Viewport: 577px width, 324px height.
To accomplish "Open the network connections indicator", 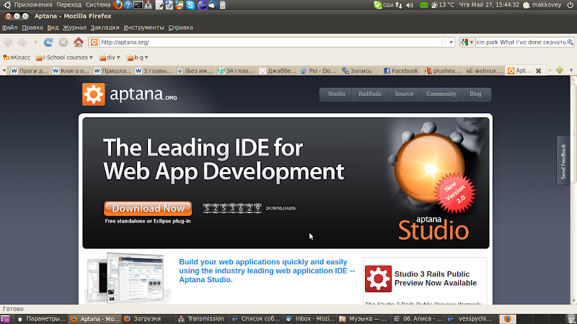I will pyautogui.click(x=399, y=5).
